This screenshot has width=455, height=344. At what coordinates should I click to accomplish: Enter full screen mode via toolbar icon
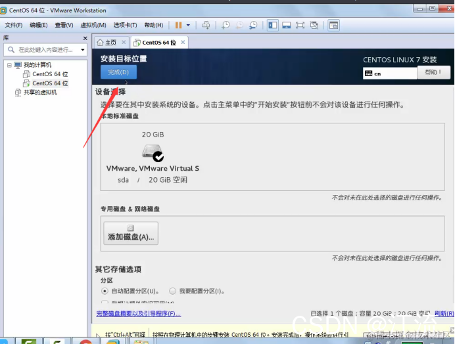[x=300, y=25]
